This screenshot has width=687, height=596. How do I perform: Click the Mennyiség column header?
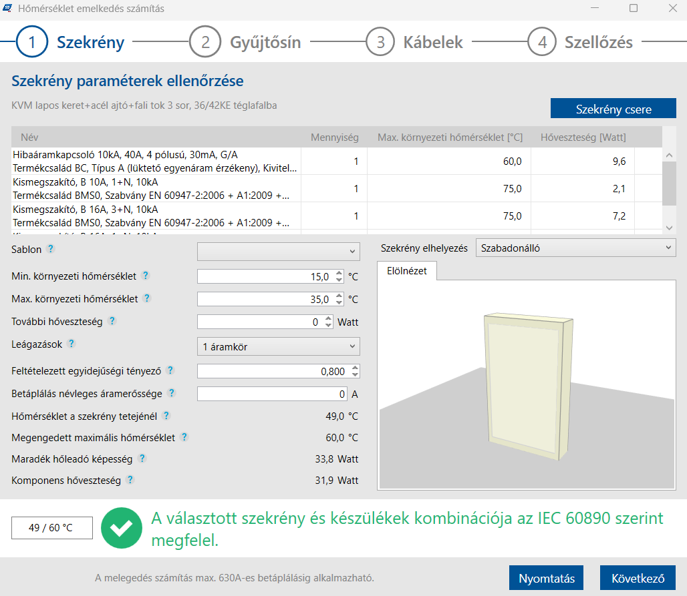pyautogui.click(x=334, y=137)
